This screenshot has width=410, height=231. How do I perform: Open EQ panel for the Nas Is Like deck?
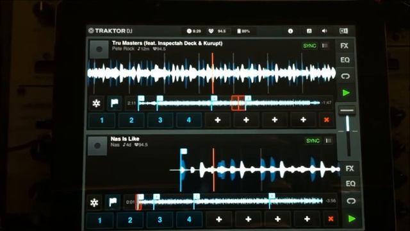pos(350,184)
